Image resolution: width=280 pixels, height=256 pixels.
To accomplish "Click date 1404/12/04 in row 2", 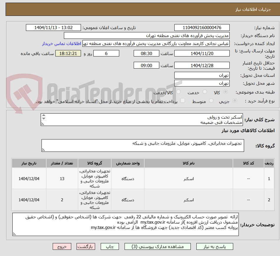I will point(29,200).
